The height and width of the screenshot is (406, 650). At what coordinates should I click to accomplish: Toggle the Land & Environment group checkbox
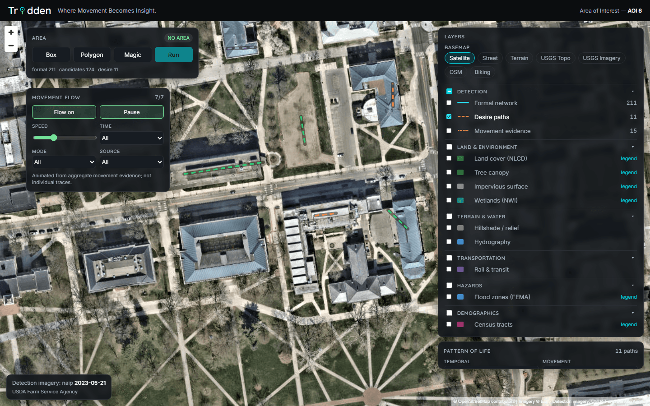(449, 147)
